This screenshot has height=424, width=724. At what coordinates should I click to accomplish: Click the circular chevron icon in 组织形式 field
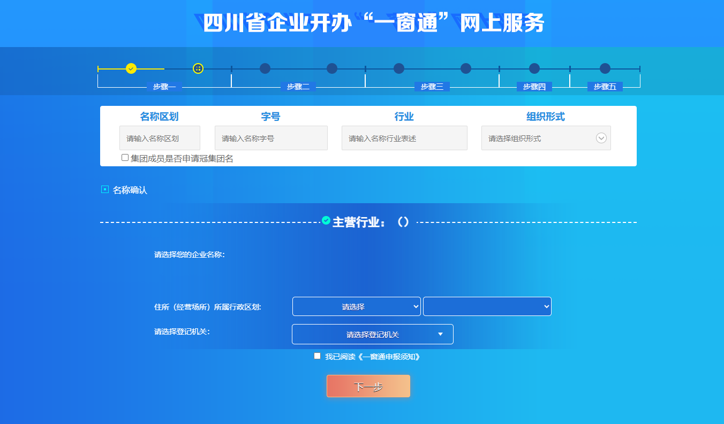[x=602, y=137]
